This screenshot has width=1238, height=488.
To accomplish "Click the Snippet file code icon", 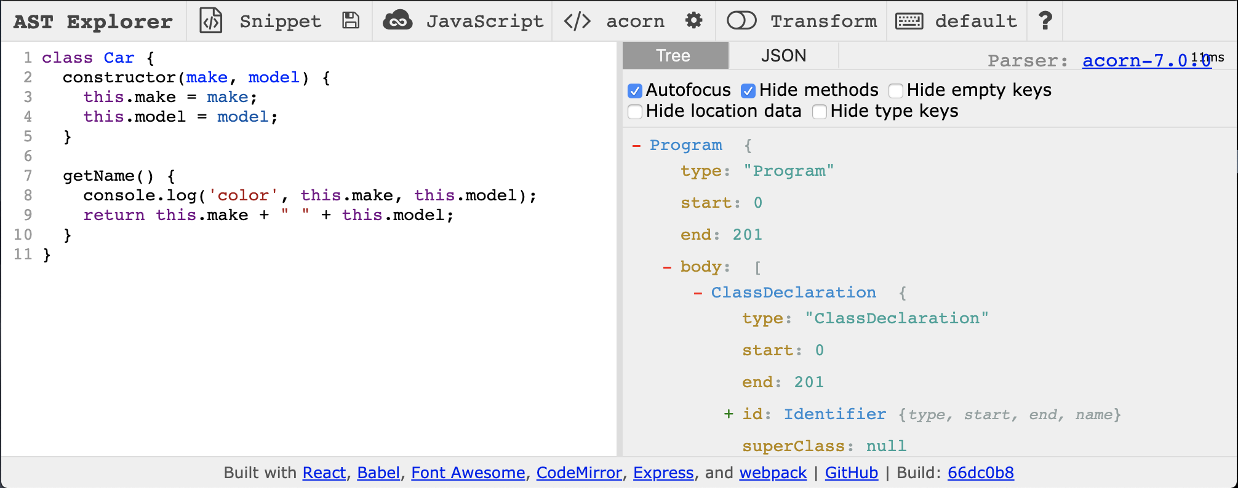I will pos(211,21).
